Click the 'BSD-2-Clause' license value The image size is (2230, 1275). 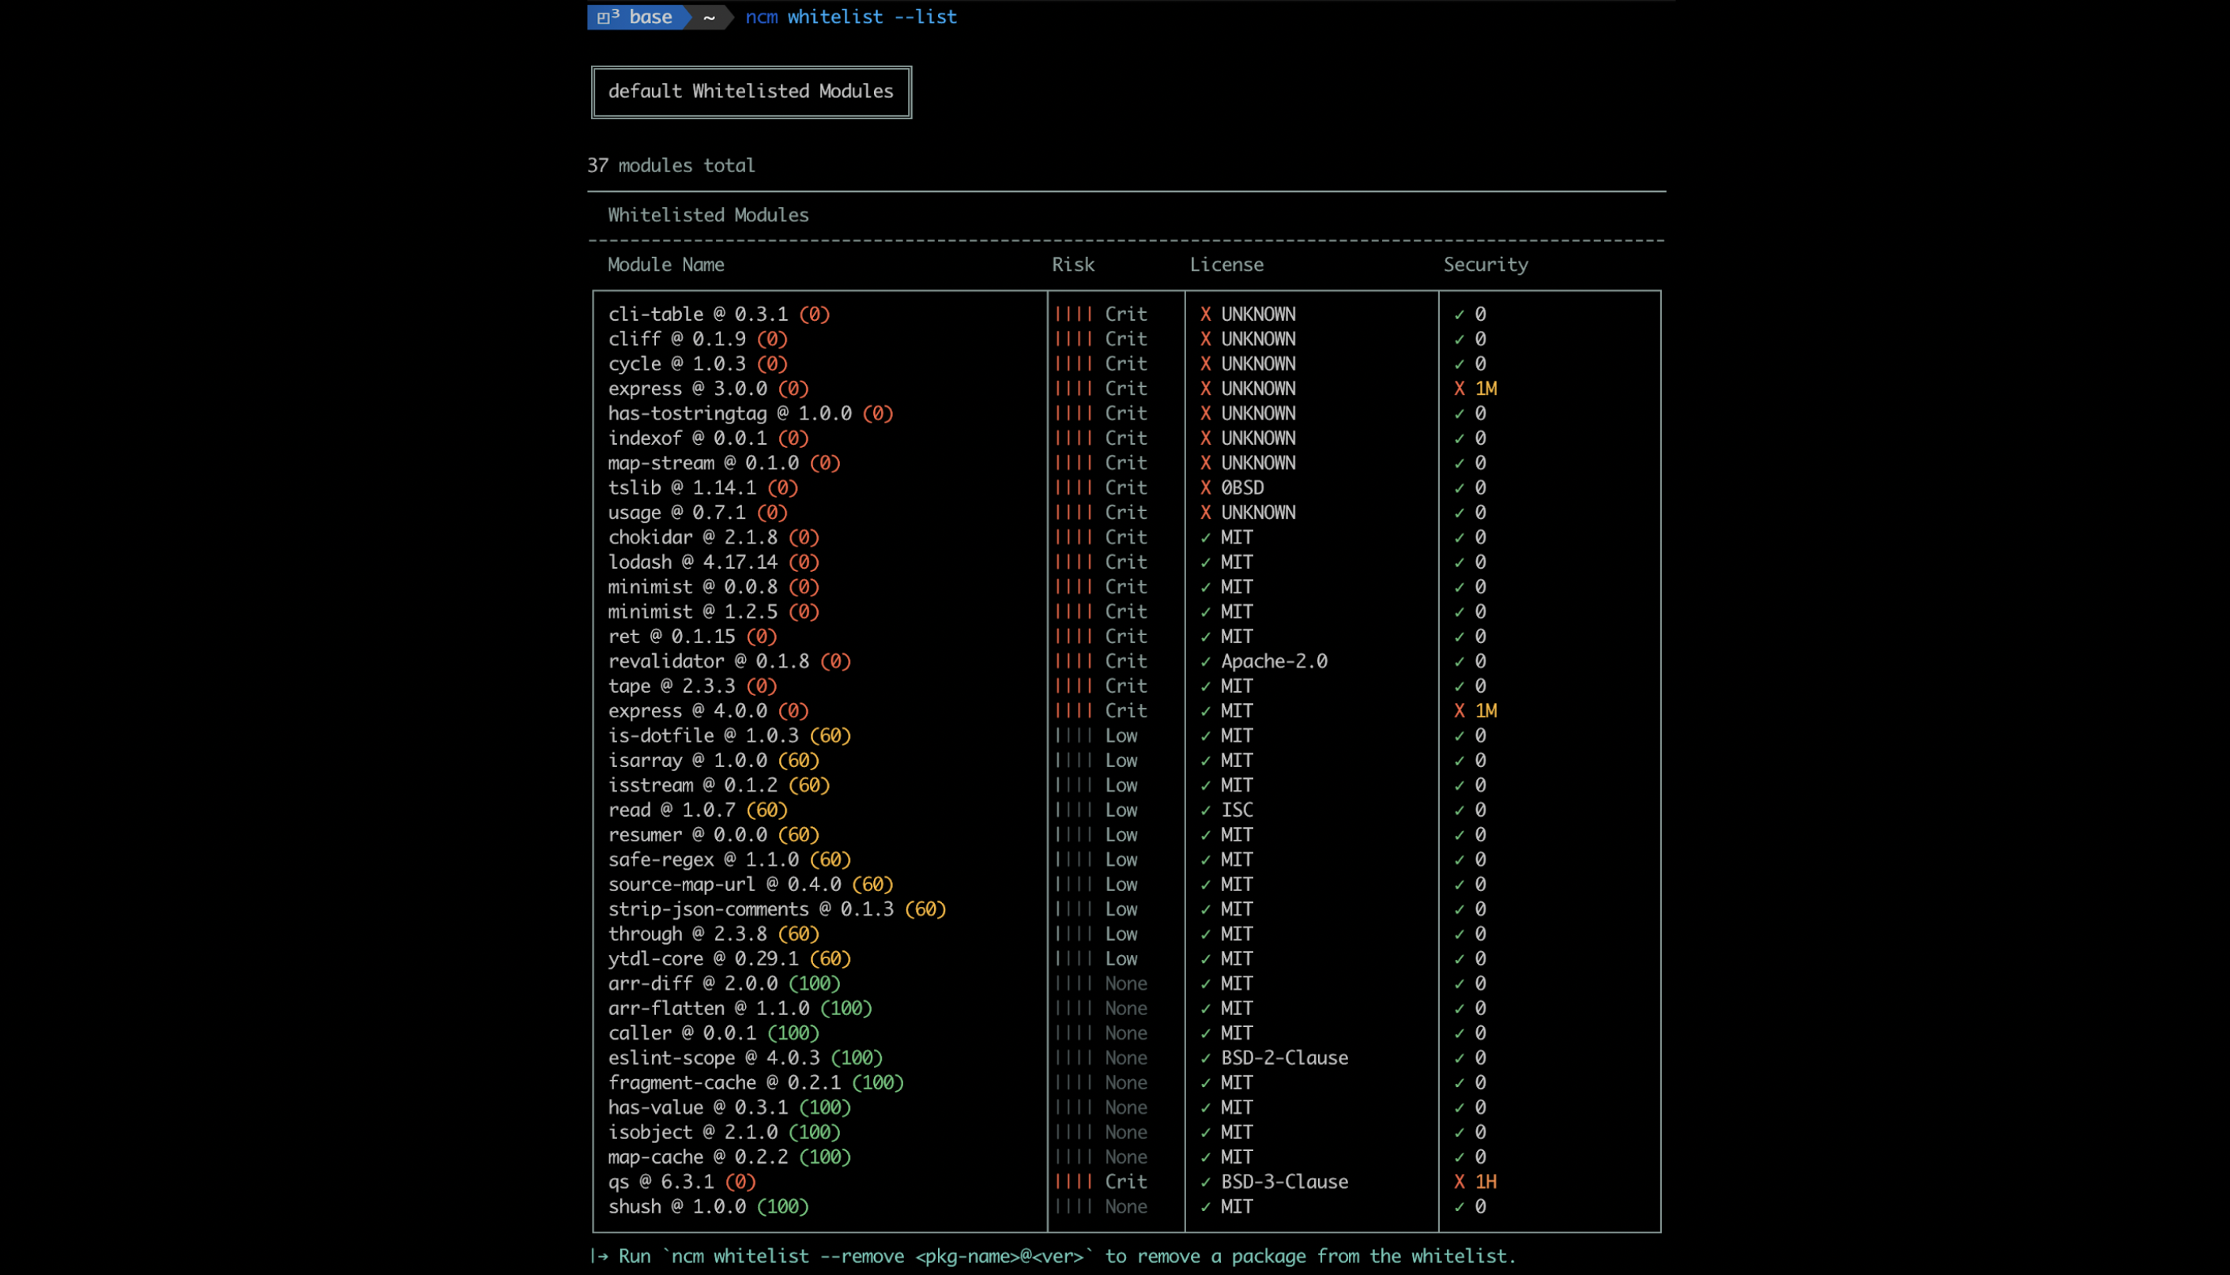(x=1285, y=1058)
